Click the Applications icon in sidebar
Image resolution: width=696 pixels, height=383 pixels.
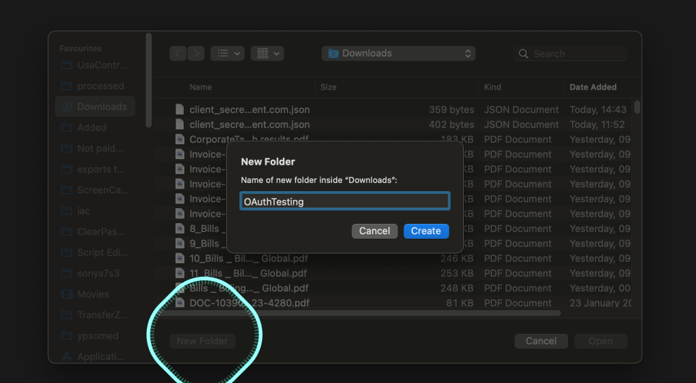coord(67,356)
